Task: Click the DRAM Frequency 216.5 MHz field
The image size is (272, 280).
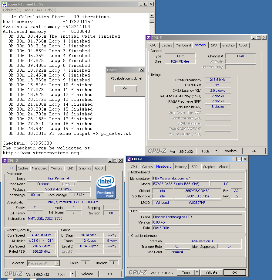Action: click(218, 80)
